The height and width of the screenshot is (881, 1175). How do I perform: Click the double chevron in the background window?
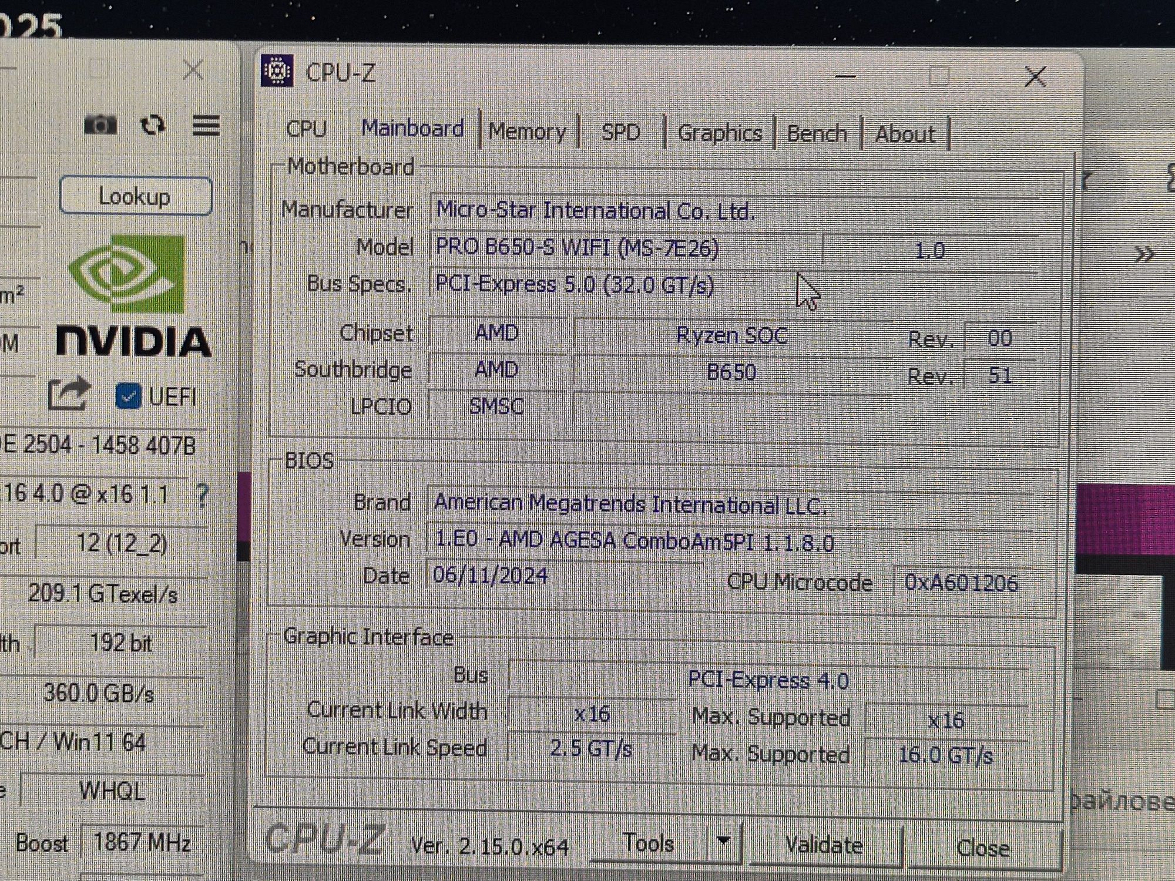(x=1144, y=255)
